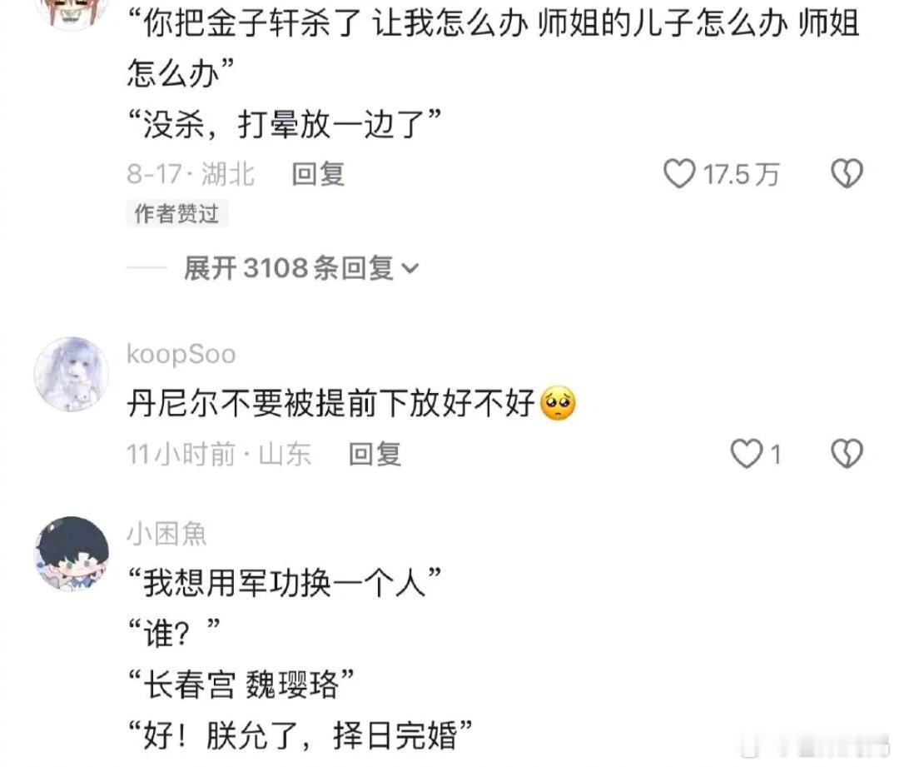
Task: Open koopSoo username link
Action: [181, 355]
